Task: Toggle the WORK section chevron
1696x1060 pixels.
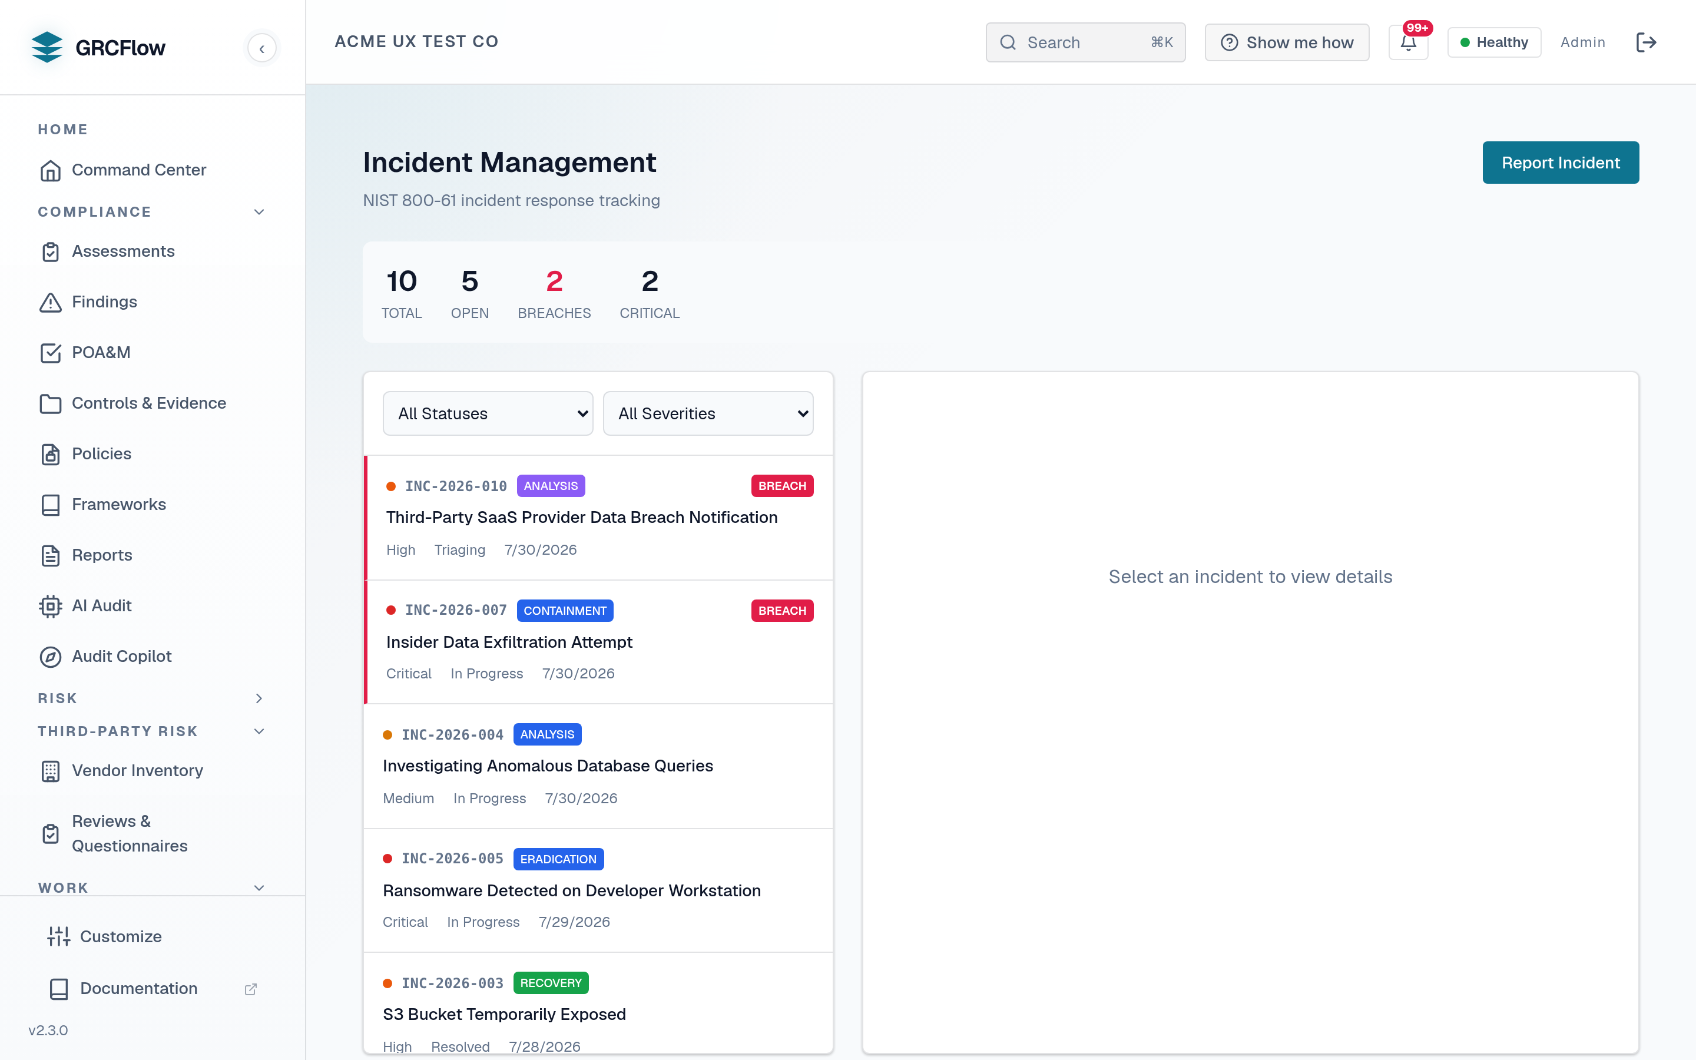Action: 259,888
